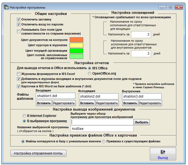
Task: Click Редактировать under Исходящие
Action: click(x=107, y=103)
